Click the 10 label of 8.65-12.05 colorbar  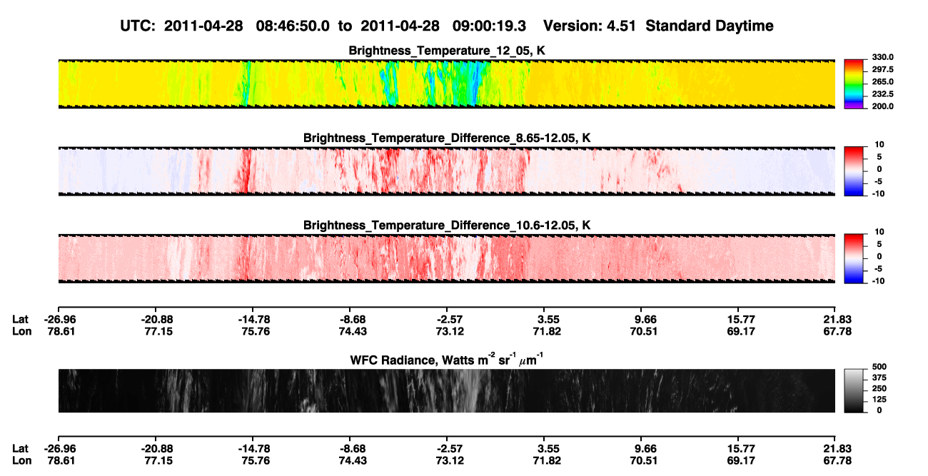[x=879, y=144]
